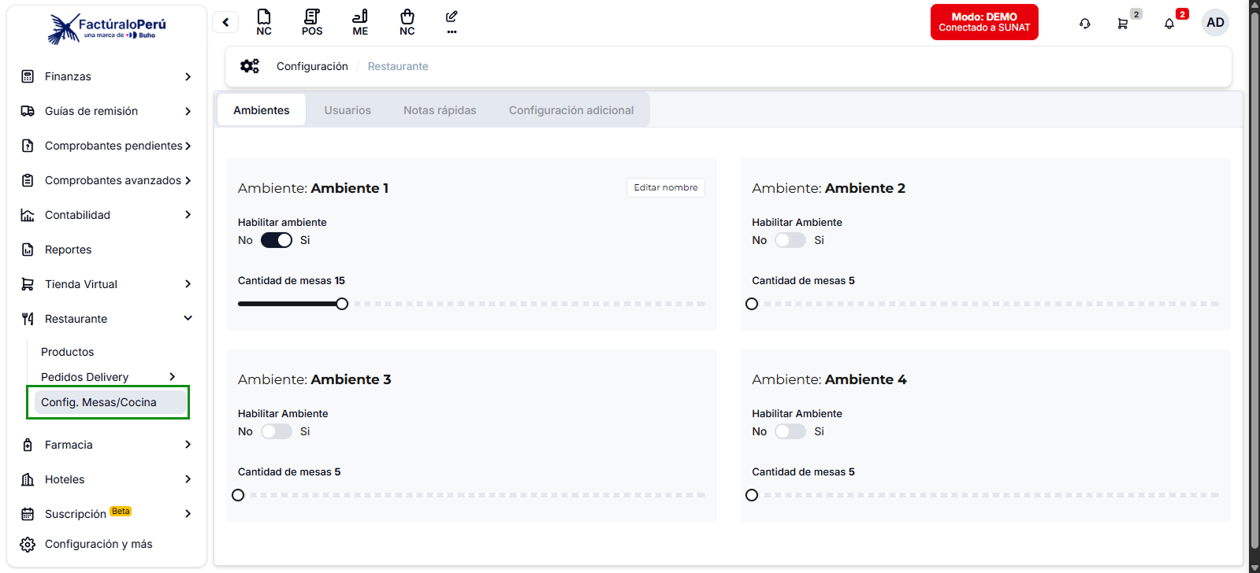Click the Editar nombre button
The image size is (1260, 573).
(x=665, y=187)
